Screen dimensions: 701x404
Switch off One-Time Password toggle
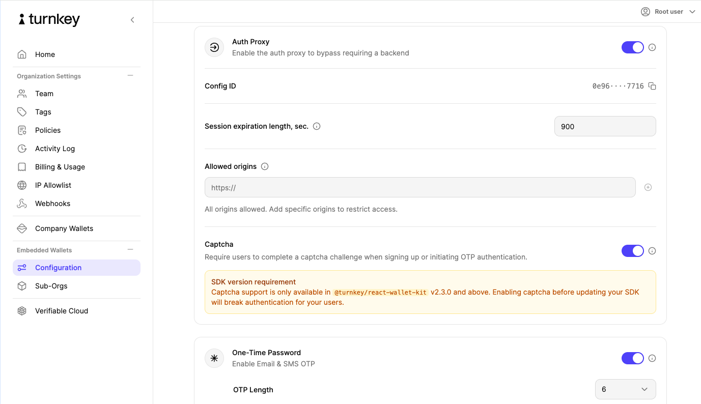[x=633, y=358]
